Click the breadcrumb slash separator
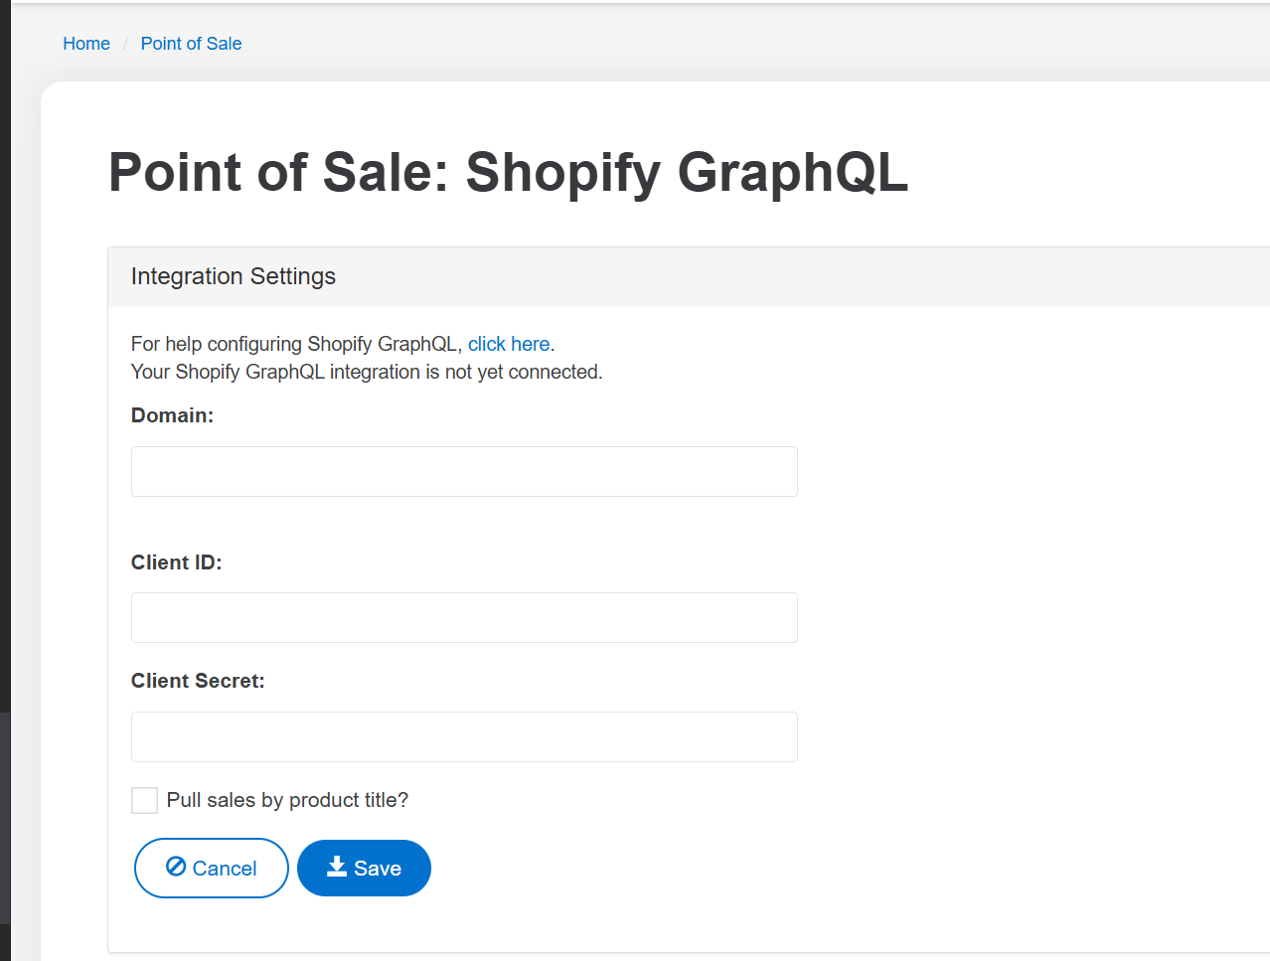1270x961 pixels. [x=125, y=44]
